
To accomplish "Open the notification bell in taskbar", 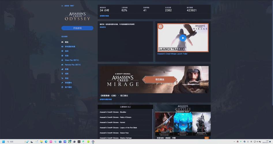I will coord(270,142).
